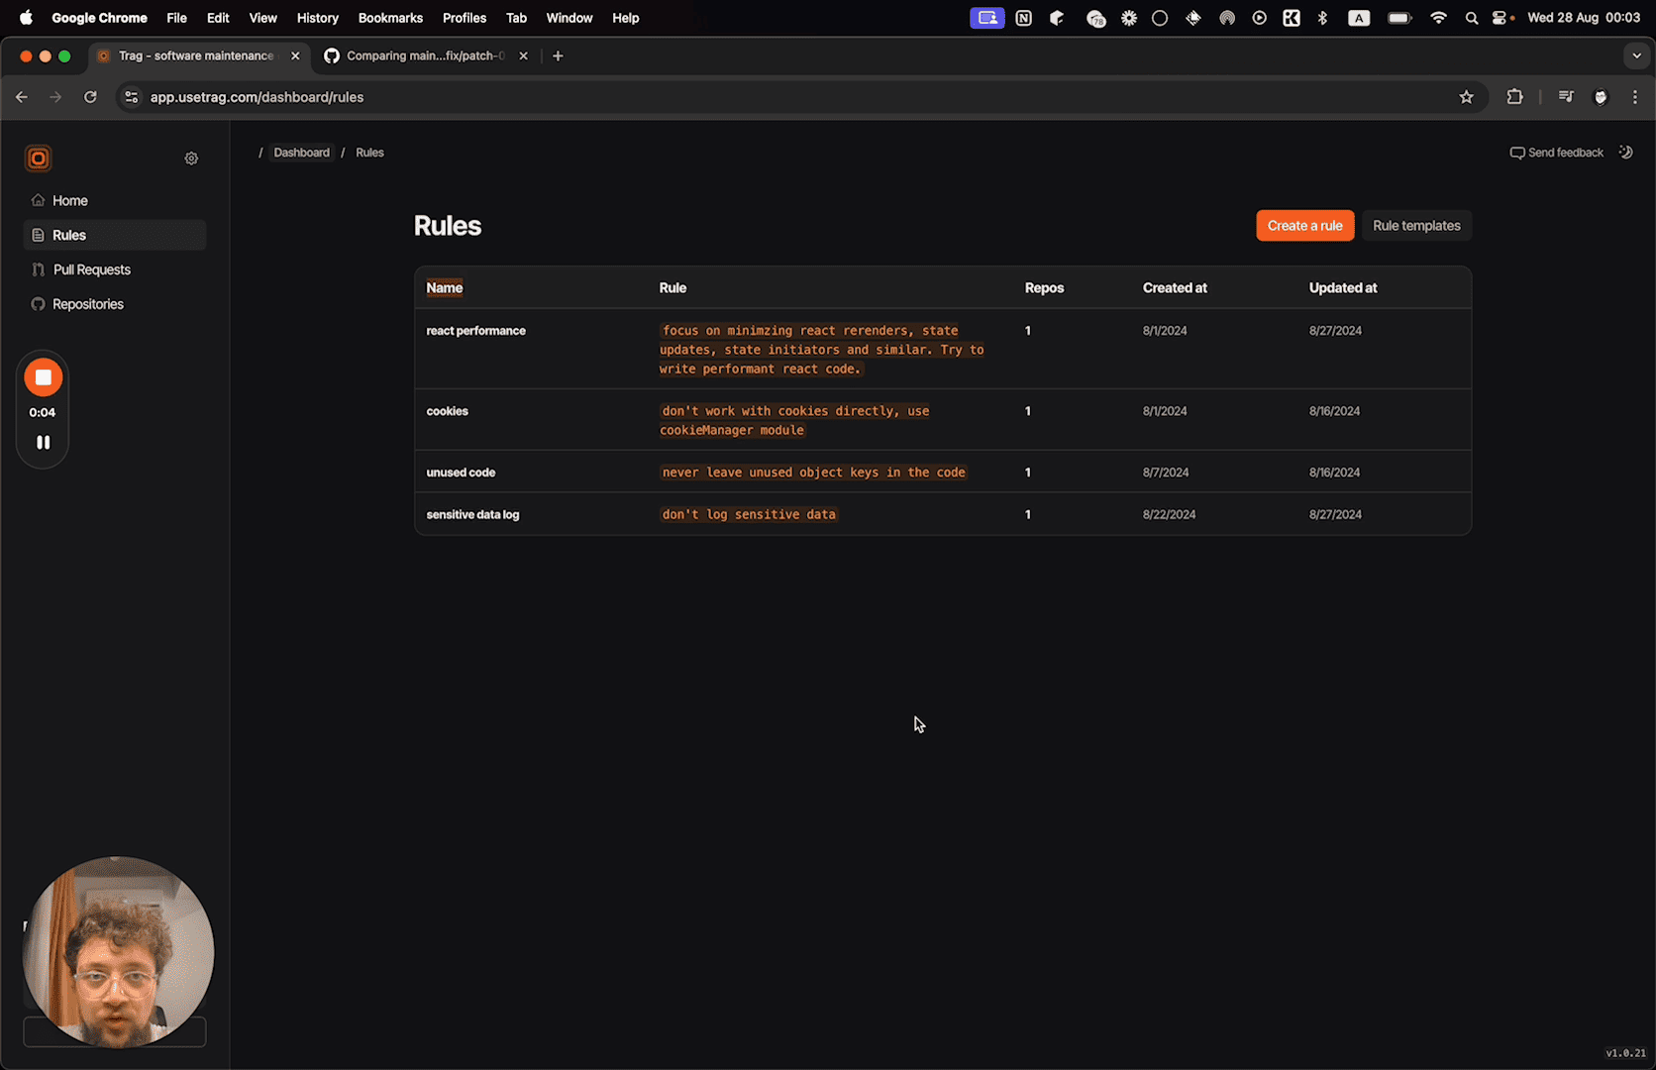1656x1070 pixels.
Task: Open Rule templates
Action: tap(1416, 226)
